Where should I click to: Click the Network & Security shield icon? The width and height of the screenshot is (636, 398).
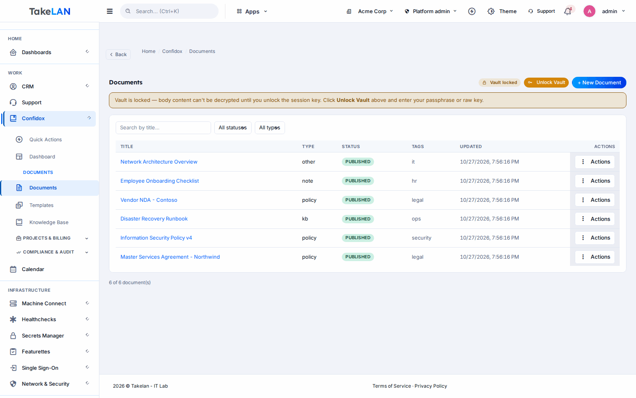point(13,384)
